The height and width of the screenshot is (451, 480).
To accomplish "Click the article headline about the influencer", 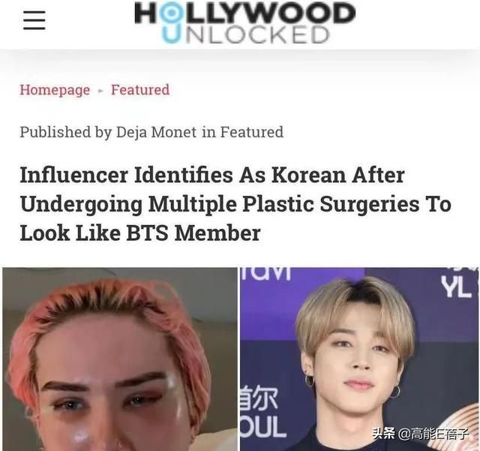I will (235, 204).
